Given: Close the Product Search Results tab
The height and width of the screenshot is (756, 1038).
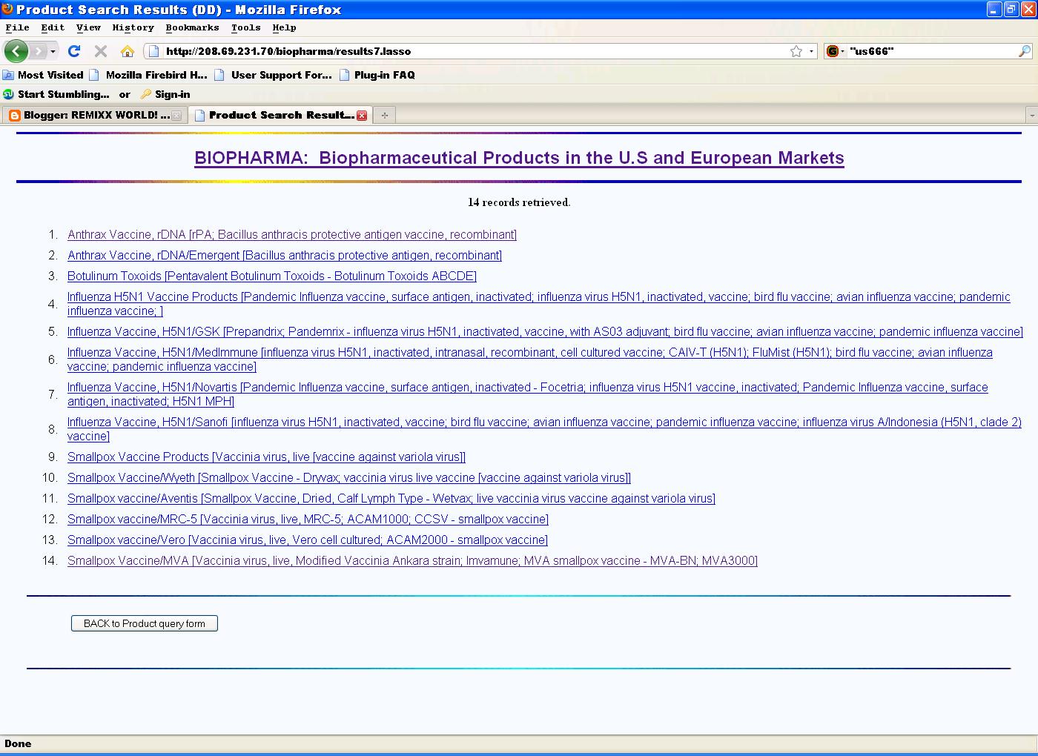Looking at the screenshot, I should pyautogui.click(x=362, y=115).
